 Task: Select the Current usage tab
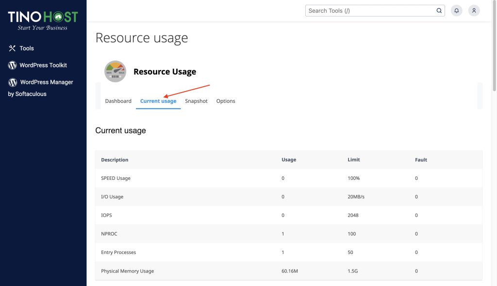[x=158, y=101]
